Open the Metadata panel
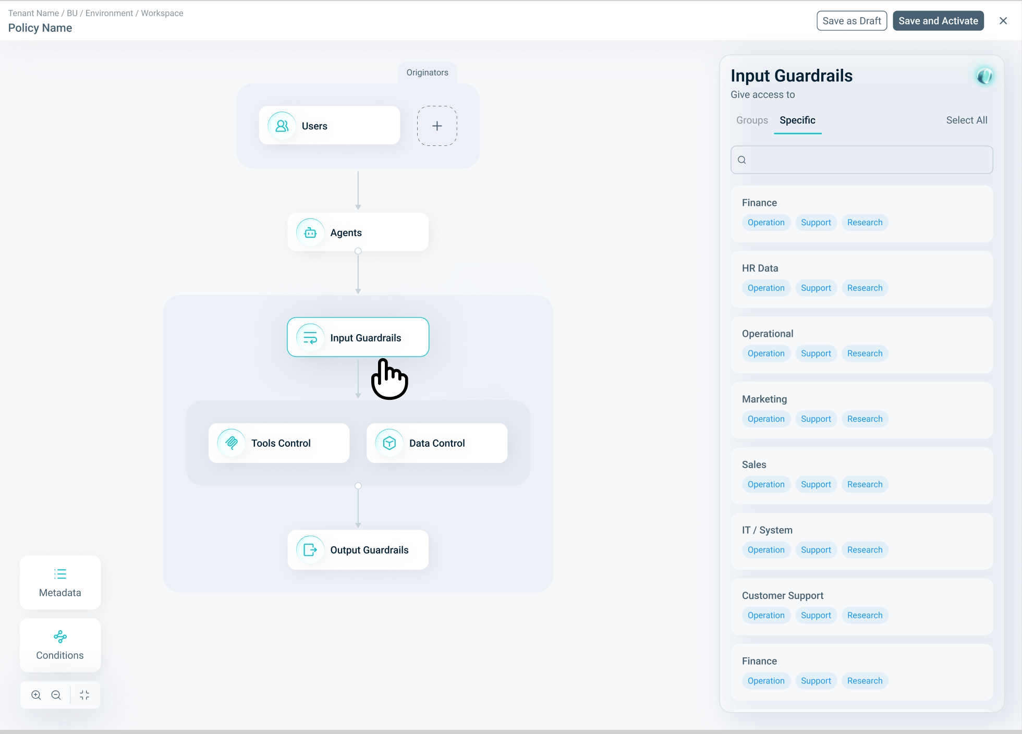 click(60, 582)
